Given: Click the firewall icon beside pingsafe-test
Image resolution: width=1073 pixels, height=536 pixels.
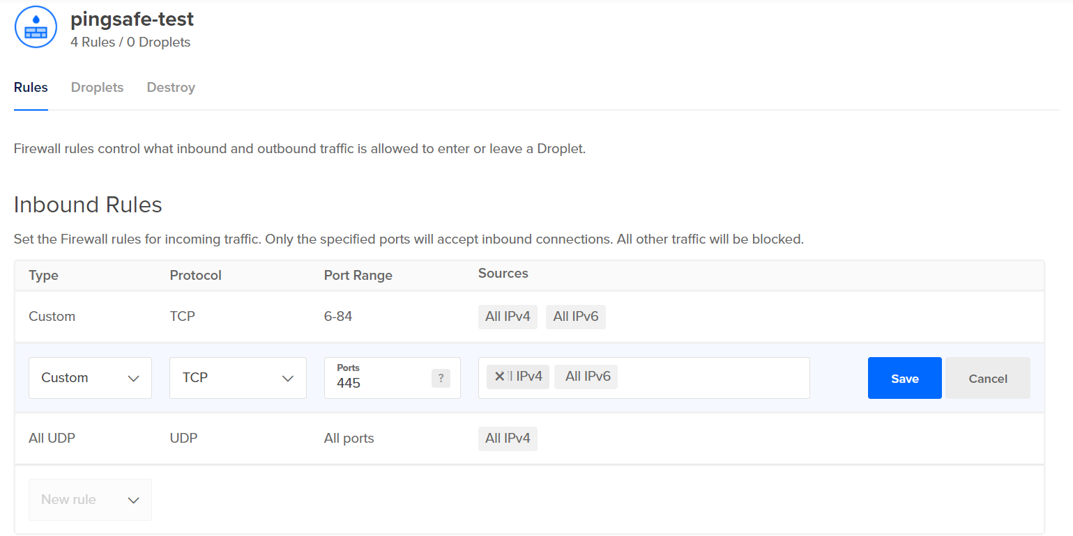Looking at the screenshot, I should [x=36, y=27].
